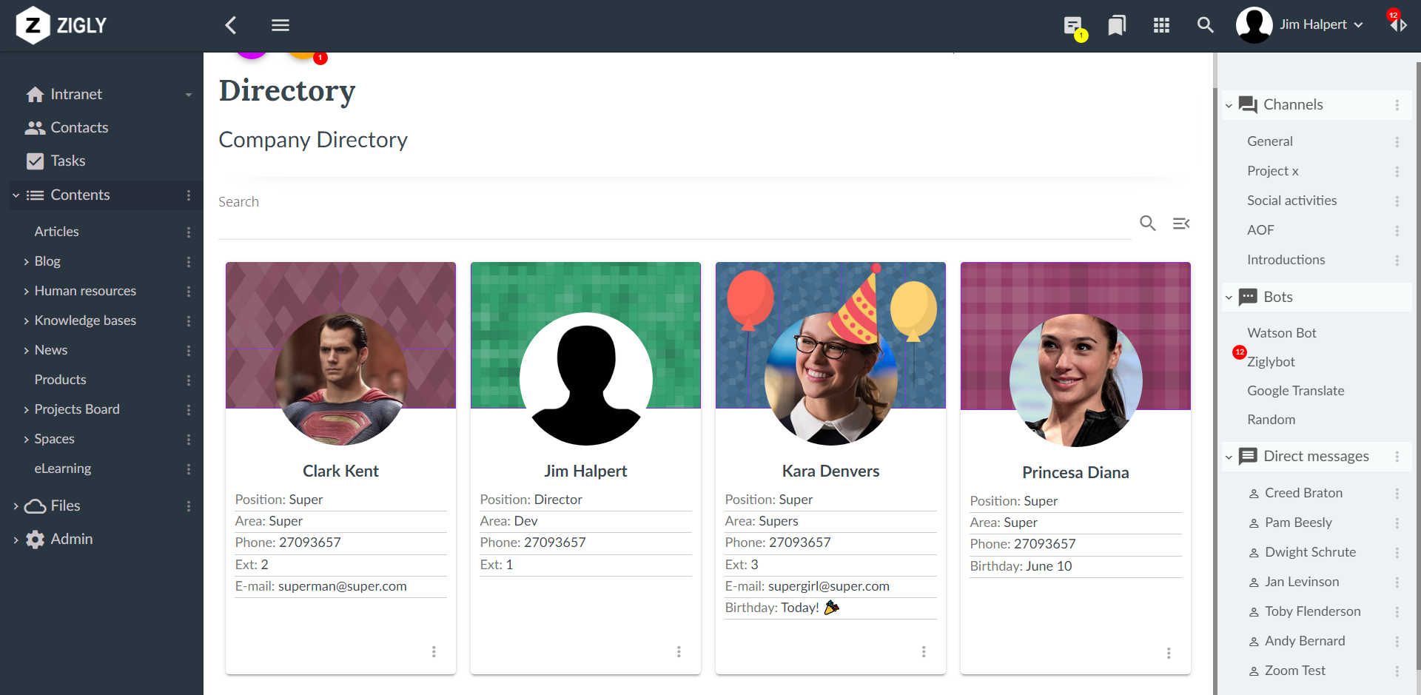Toggle the hamburger menu icon
Image resolution: width=1421 pixels, height=695 pixels.
click(x=280, y=25)
